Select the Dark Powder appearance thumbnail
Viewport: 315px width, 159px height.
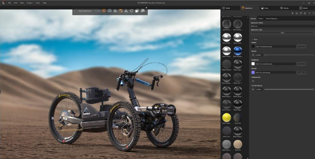(227, 104)
